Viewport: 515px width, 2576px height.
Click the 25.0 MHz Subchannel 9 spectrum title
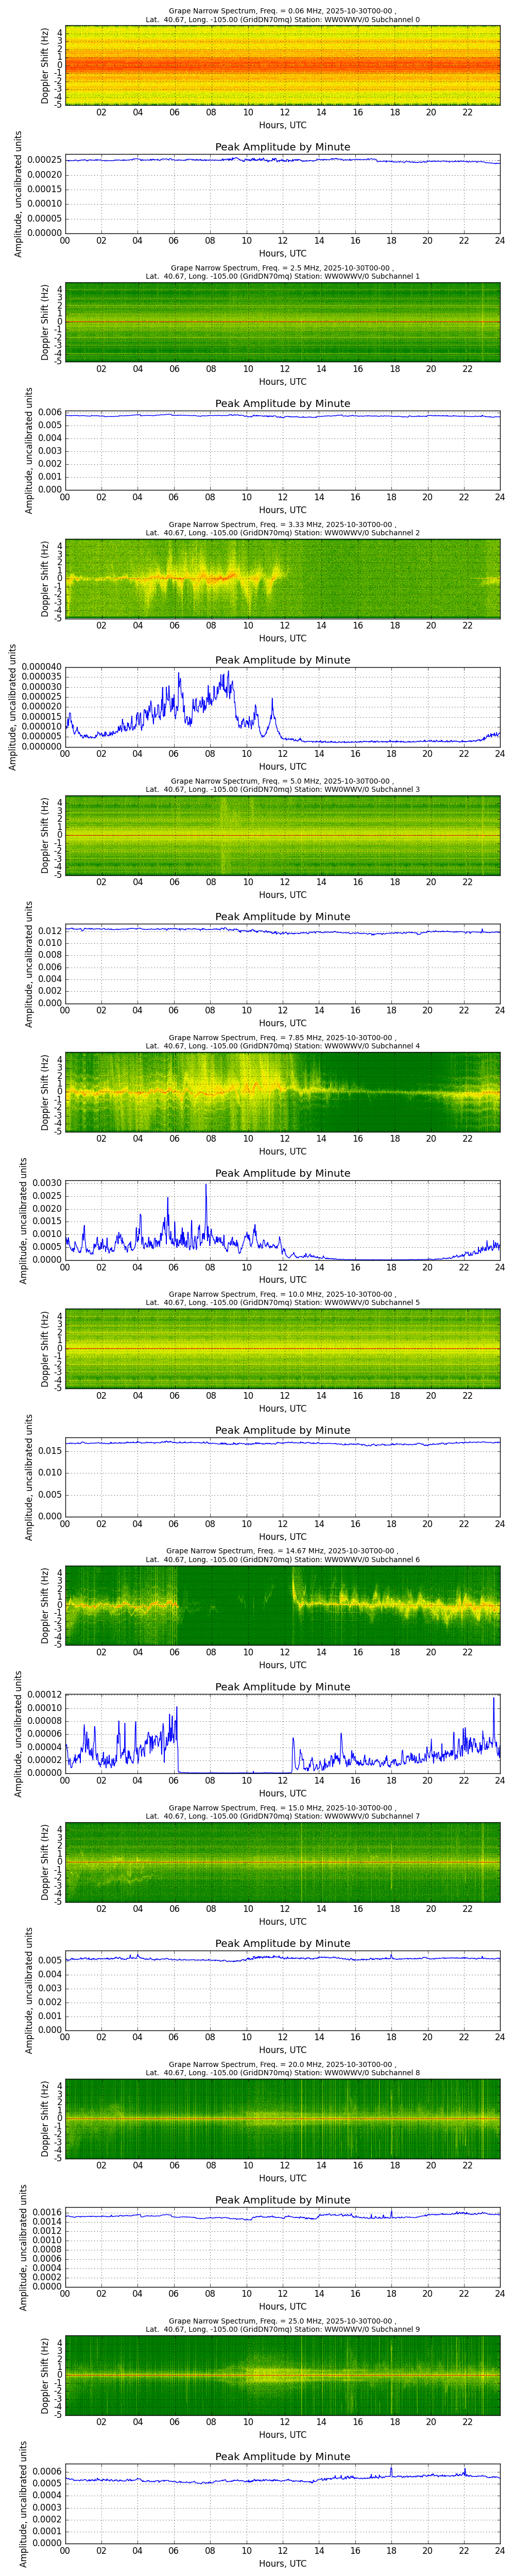point(283,2325)
